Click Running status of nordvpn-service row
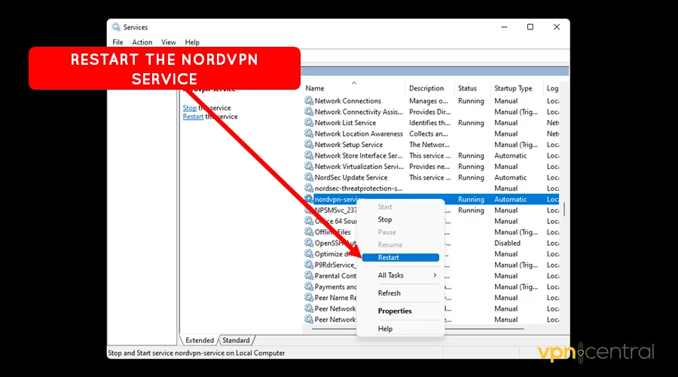The width and height of the screenshot is (678, 377). point(471,199)
